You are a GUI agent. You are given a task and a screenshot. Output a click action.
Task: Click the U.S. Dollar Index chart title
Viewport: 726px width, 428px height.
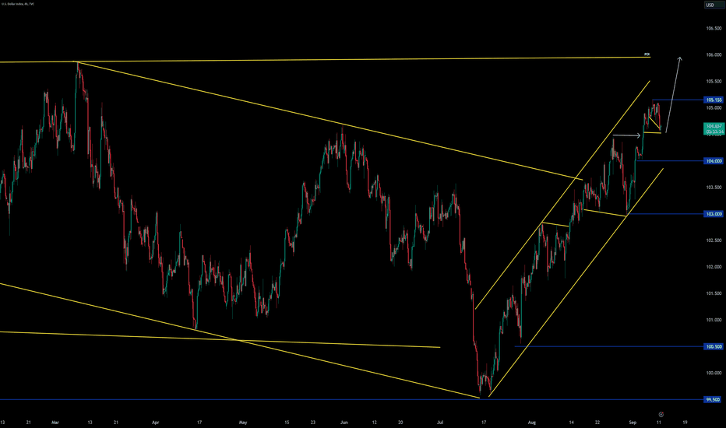pyautogui.click(x=17, y=4)
